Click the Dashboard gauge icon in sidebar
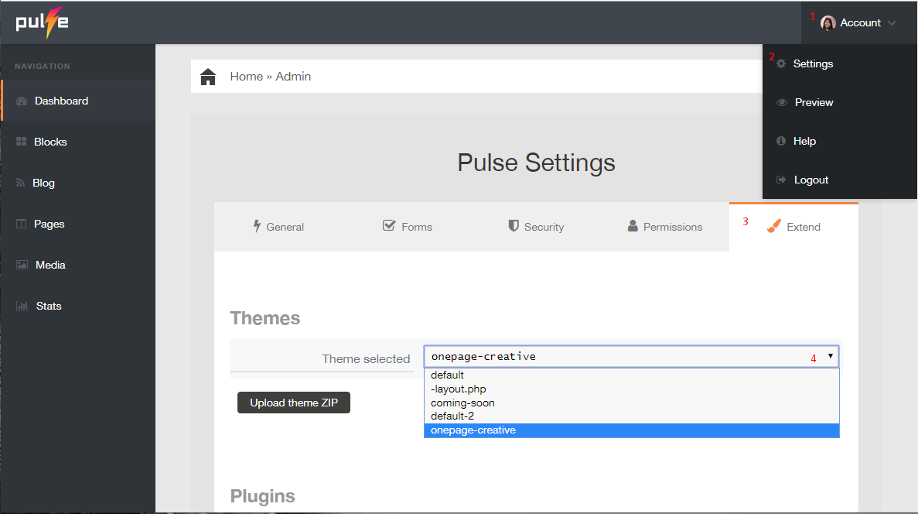918x514 pixels. point(22,101)
